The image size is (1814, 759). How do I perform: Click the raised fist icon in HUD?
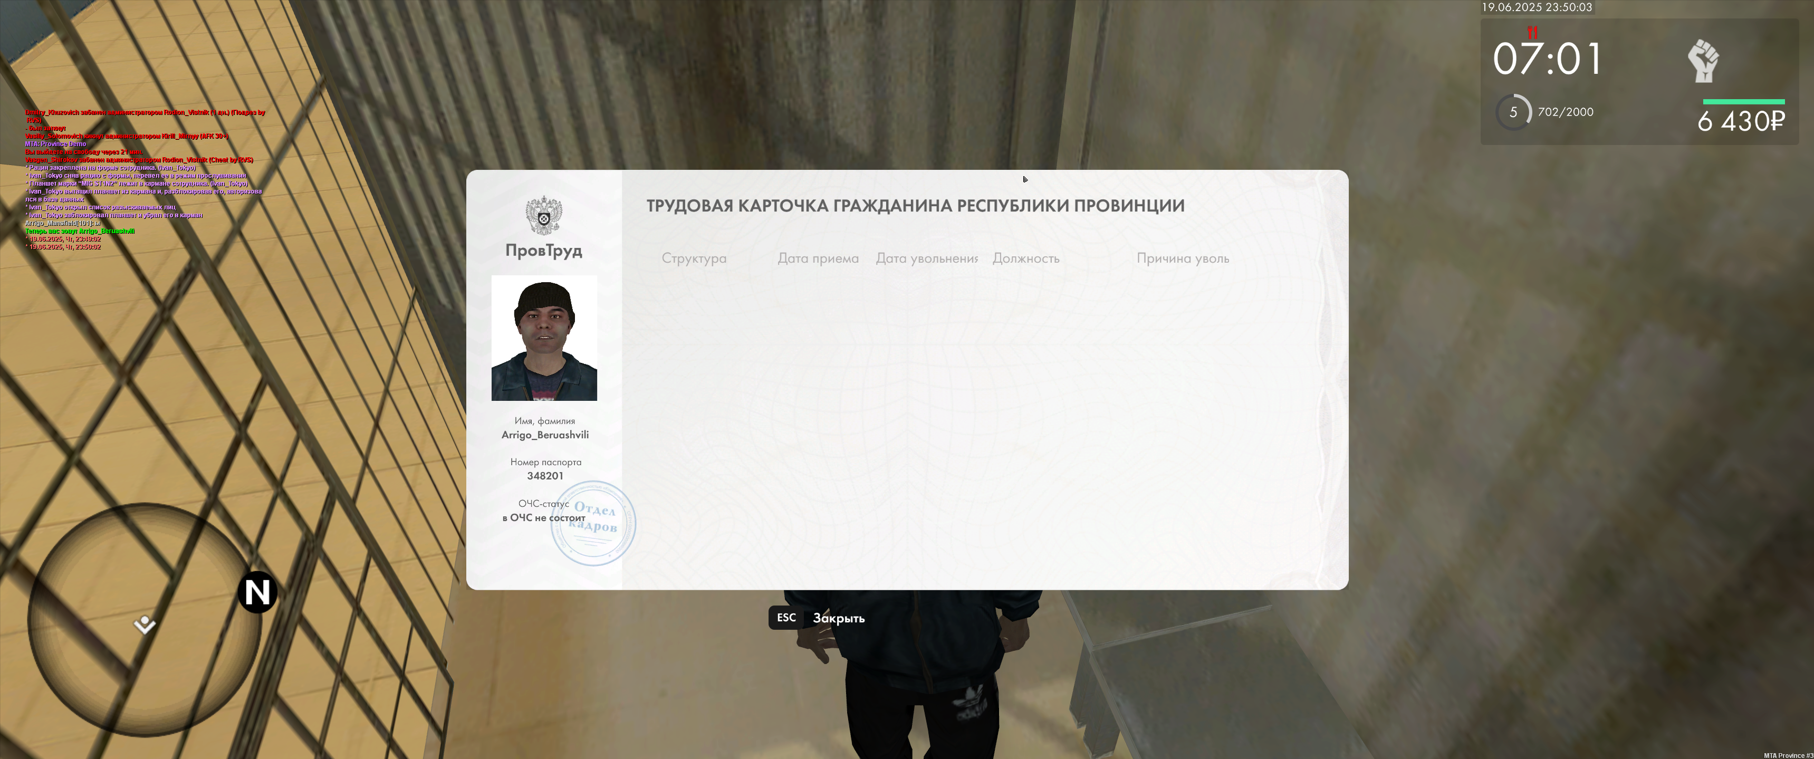pyautogui.click(x=1703, y=61)
